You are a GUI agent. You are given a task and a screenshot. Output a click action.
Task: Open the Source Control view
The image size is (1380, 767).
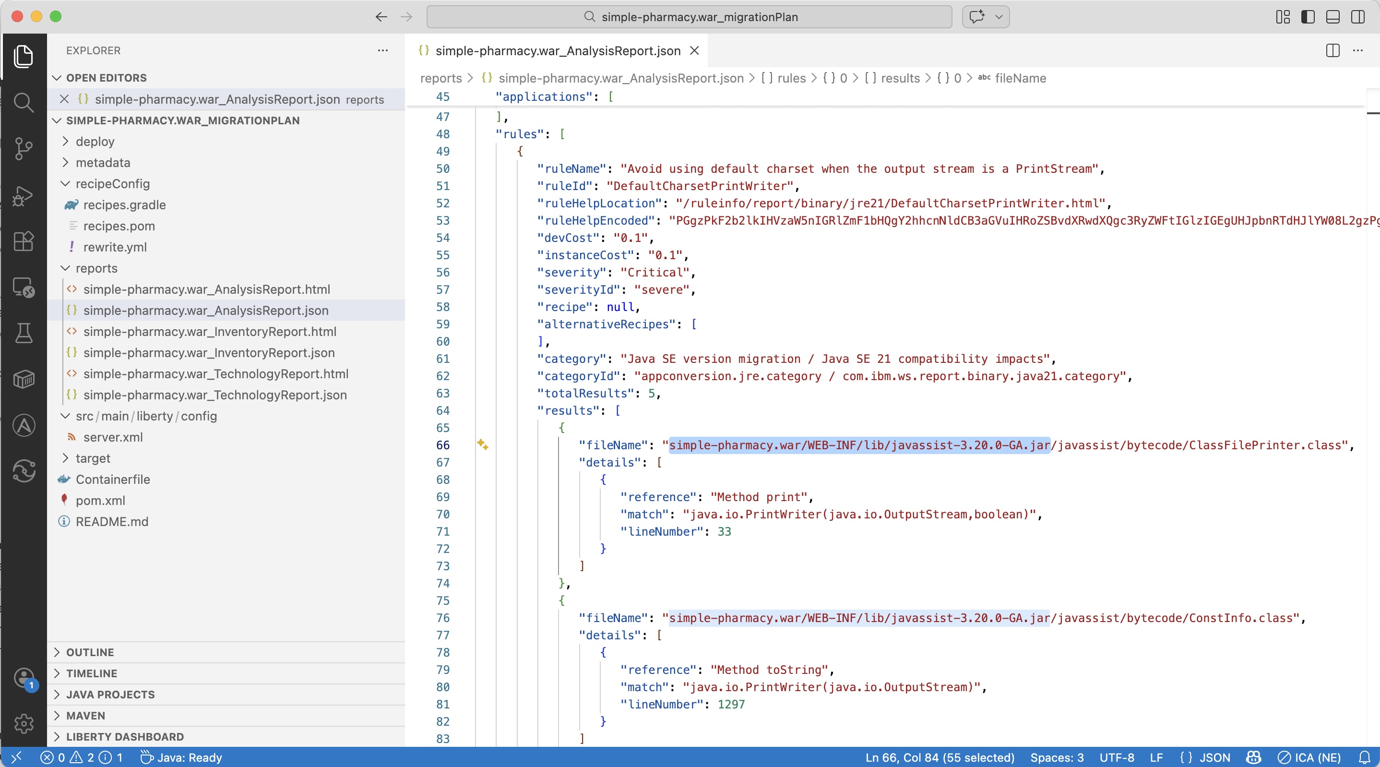pos(24,148)
